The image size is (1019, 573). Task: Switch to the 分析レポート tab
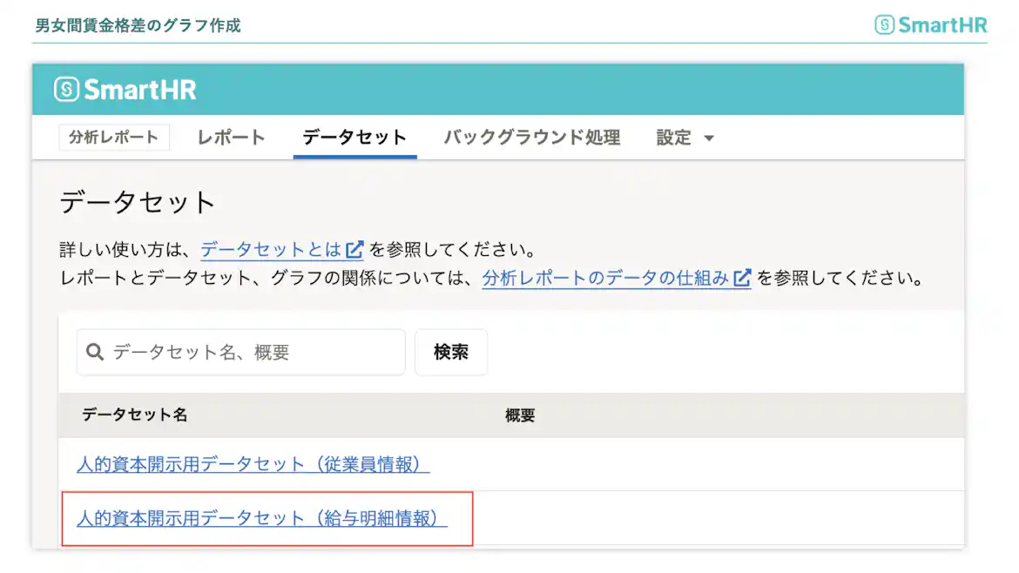[x=113, y=137]
